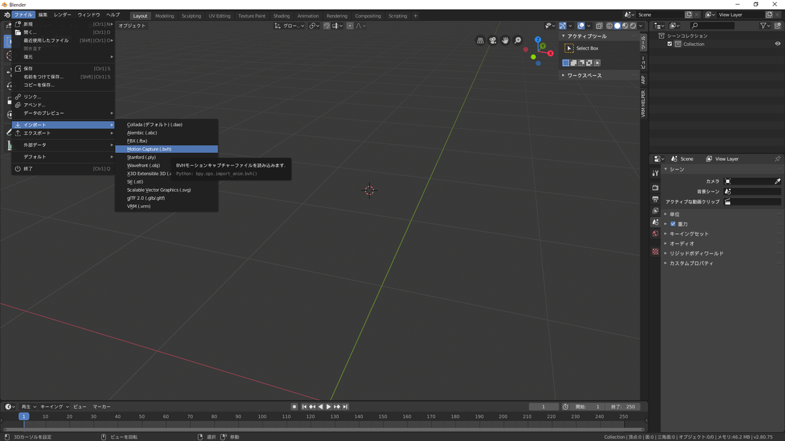
Task: Click the blue Z axis gizmo ball
Action: 538,40
